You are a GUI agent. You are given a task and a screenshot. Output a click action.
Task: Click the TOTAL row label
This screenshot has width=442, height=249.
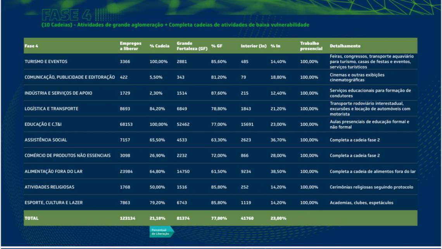[x=31, y=218]
